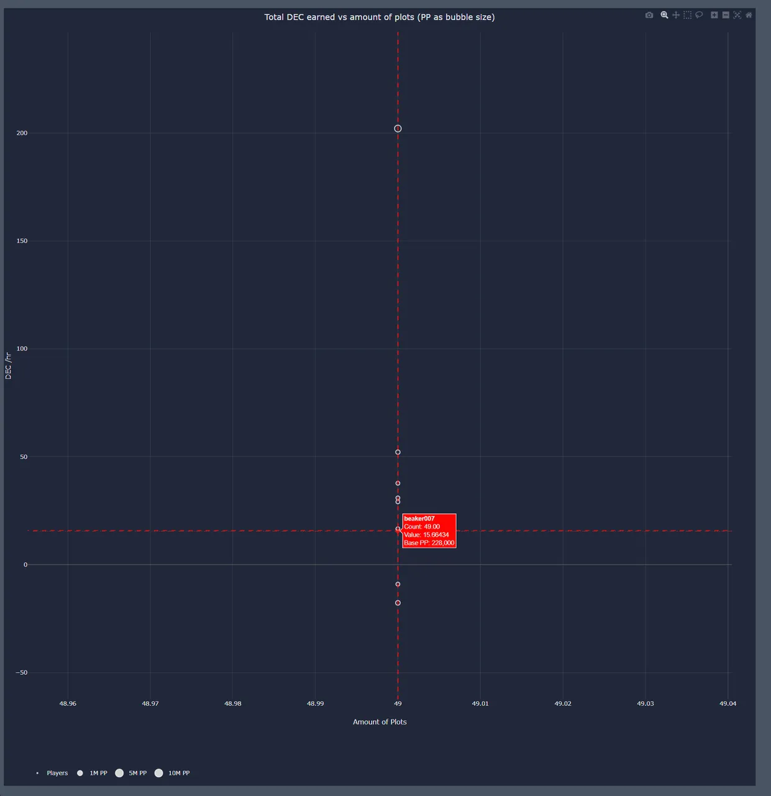
Task: Select the lowest bubble below −10 DEC
Action: (398, 603)
